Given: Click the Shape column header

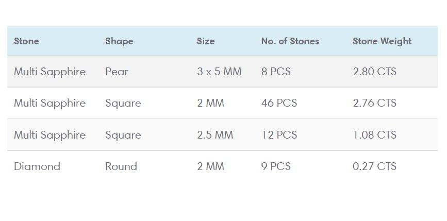Looking at the screenshot, I should coord(119,41).
